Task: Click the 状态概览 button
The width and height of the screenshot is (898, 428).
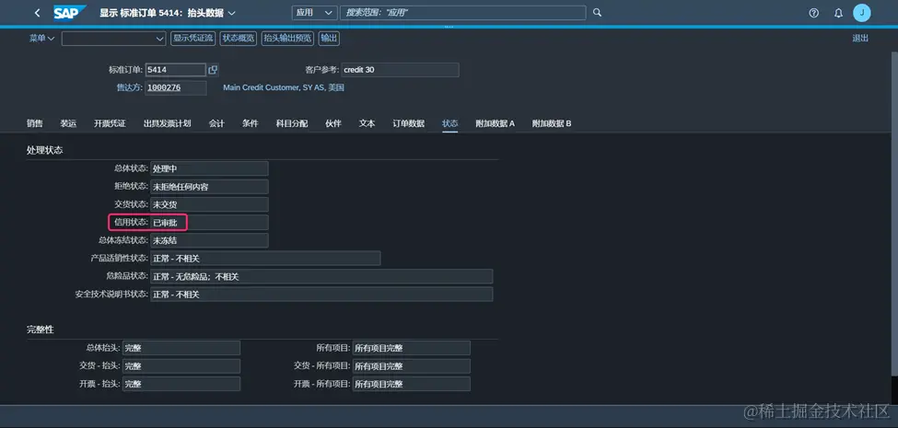Action: tap(239, 39)
